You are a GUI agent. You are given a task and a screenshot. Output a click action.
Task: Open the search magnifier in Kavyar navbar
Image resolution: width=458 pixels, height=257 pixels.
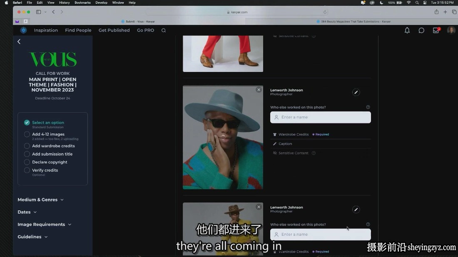[x=164, y=30]
